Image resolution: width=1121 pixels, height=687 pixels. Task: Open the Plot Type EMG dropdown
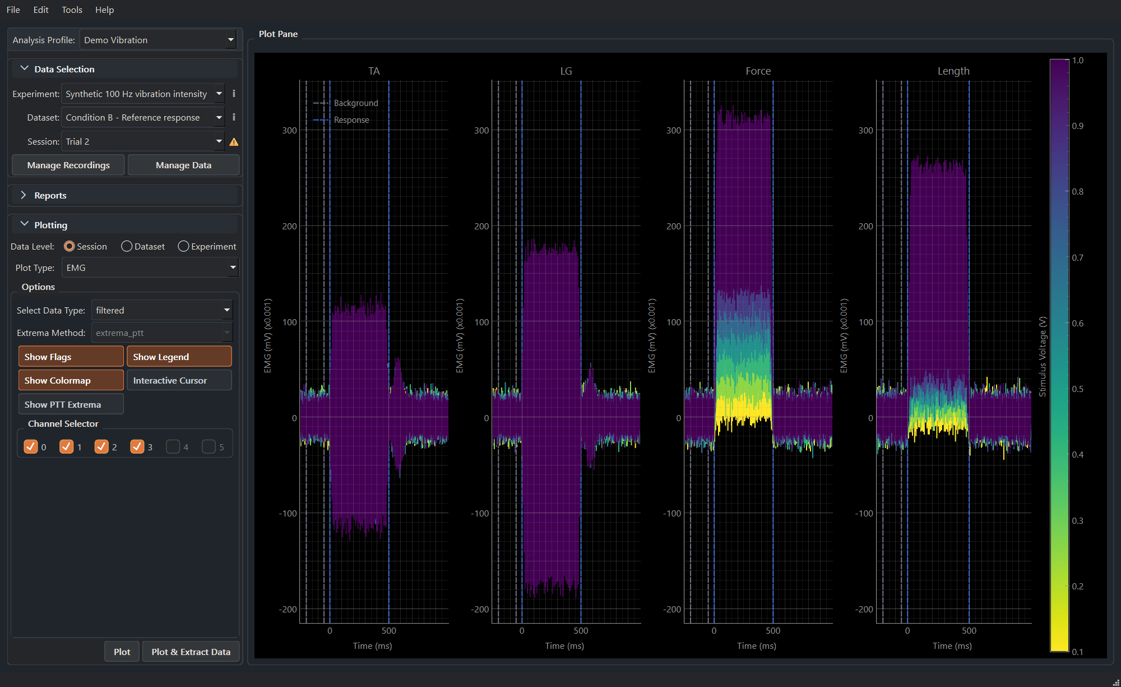click(150, 268)
